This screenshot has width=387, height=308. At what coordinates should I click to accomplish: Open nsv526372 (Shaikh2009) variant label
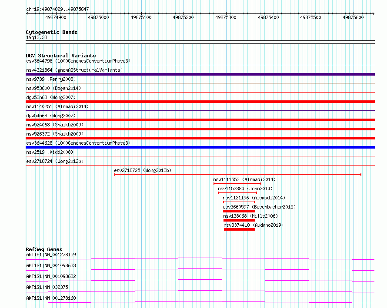(55, 134)
